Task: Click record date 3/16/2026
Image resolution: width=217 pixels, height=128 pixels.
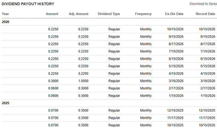Action: tap(208, 81)
